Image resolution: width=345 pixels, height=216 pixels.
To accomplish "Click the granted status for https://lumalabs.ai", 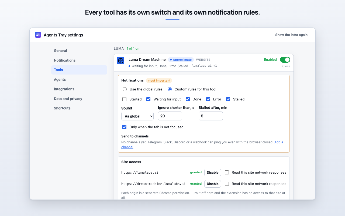I will [196, 173].
